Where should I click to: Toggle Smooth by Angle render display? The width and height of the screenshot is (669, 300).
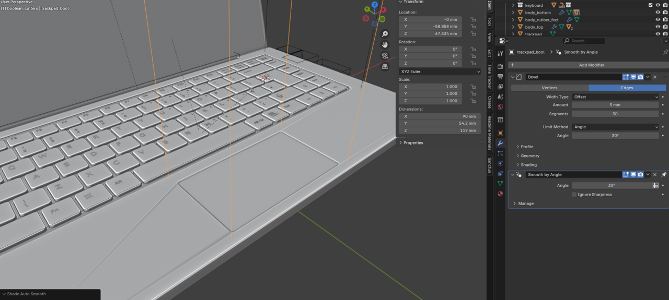tap(640, 175)
